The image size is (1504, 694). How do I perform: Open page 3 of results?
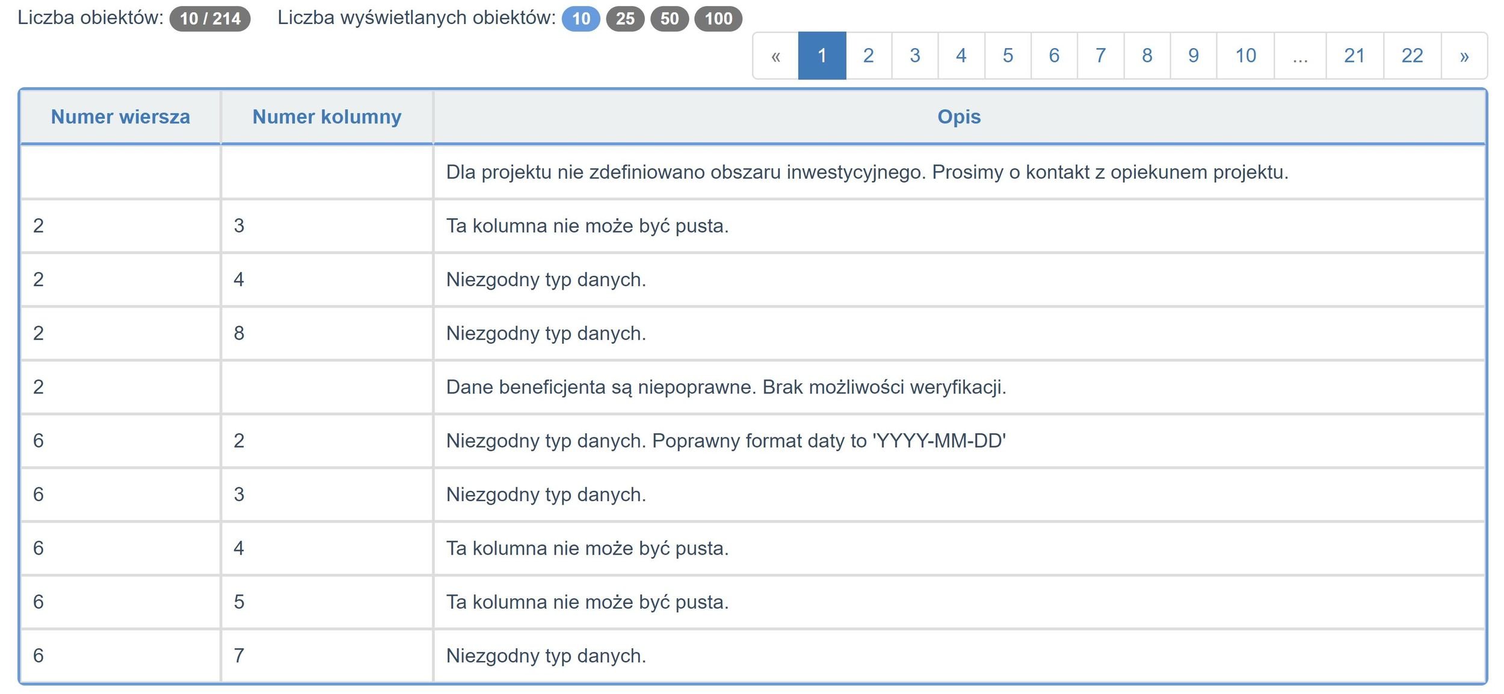click(x=914, y=56)
